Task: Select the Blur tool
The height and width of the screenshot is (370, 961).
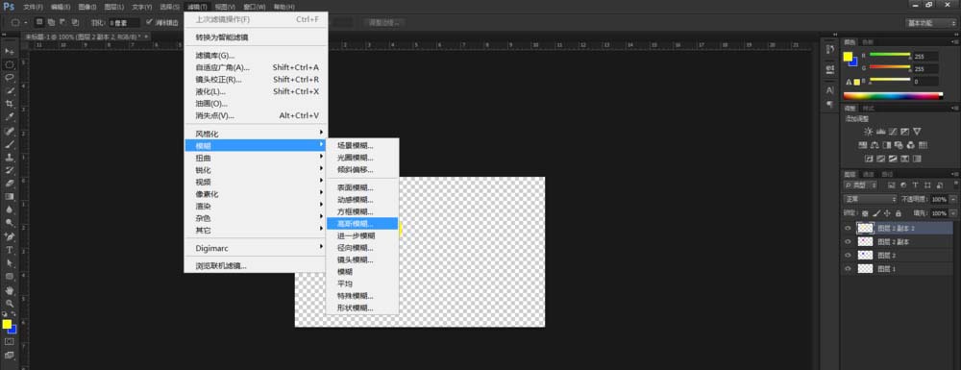Action: 10,209
